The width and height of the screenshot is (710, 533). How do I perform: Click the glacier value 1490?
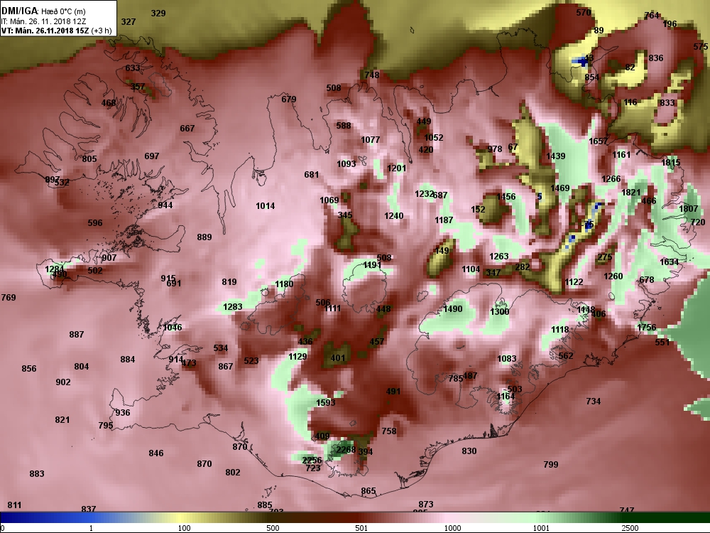click(453, 308)
